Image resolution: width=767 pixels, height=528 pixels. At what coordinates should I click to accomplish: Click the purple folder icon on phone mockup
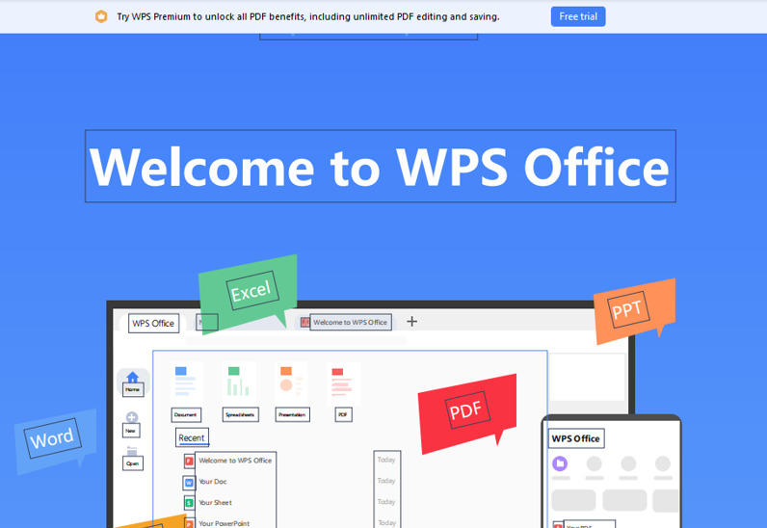[x=560, y=463]
